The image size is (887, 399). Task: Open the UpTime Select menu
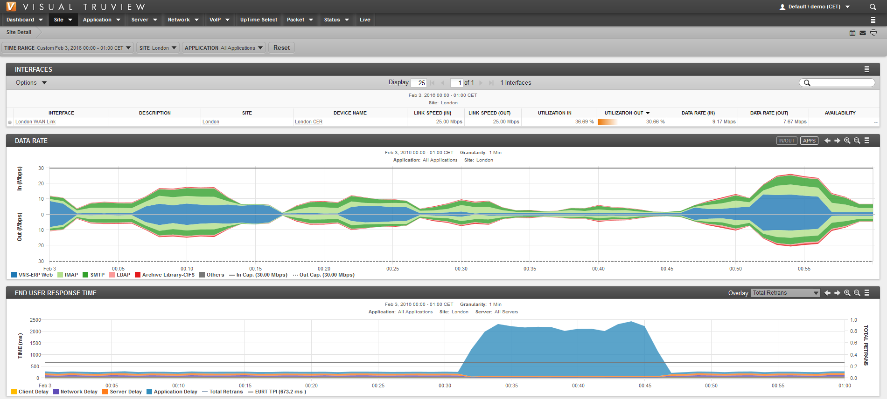pos(258,20)
